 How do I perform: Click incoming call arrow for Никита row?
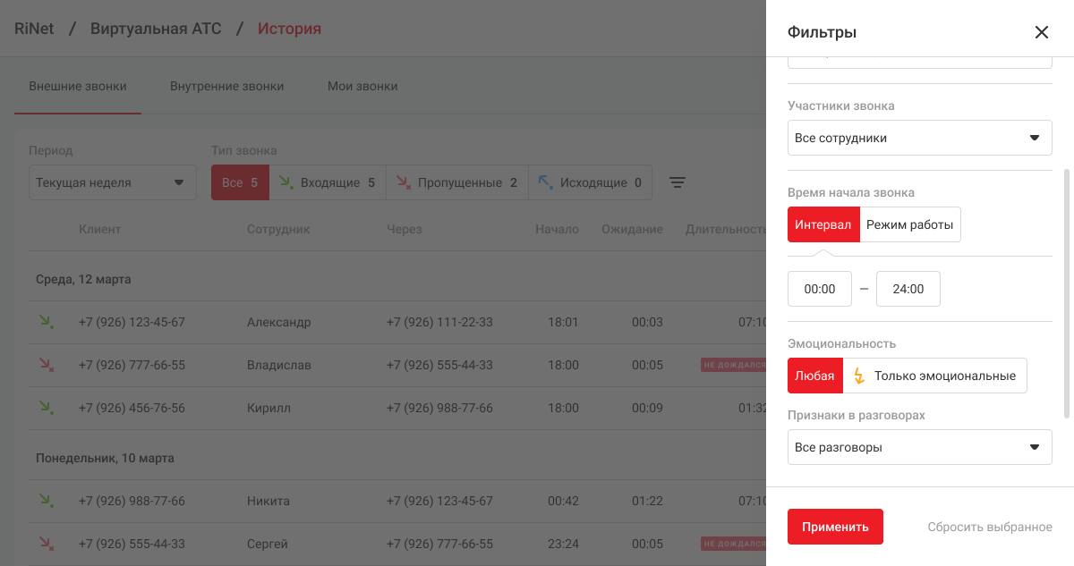46,501
